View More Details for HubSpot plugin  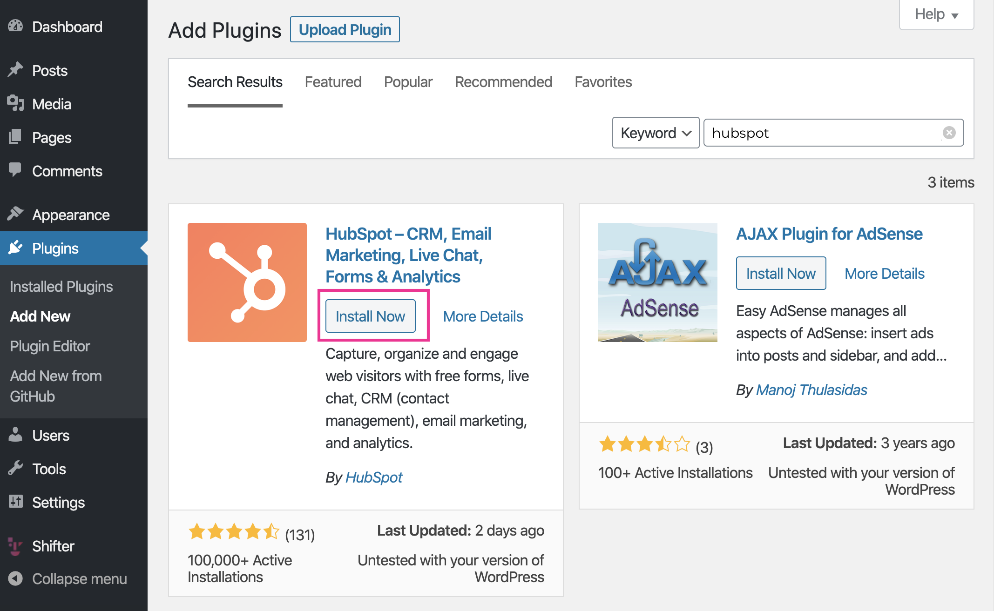(483, 316)
